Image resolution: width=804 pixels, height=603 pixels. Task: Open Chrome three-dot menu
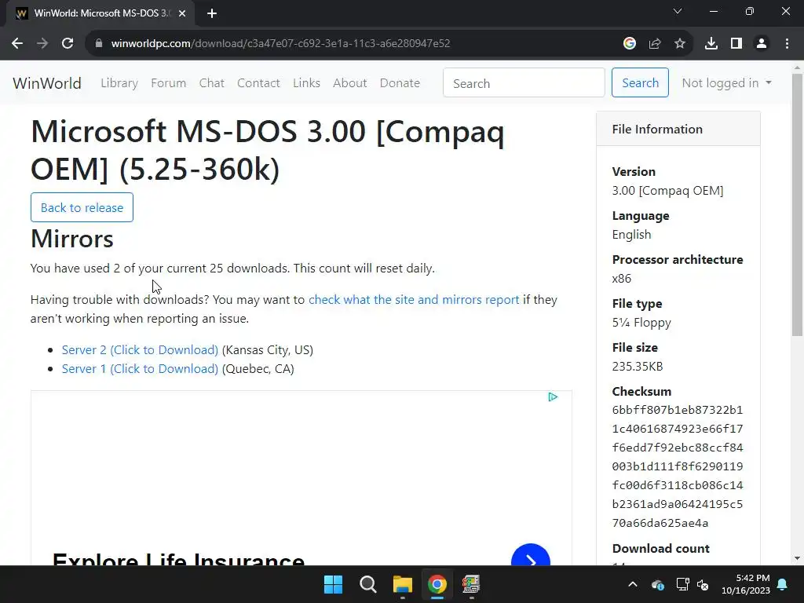click(787, 44)
